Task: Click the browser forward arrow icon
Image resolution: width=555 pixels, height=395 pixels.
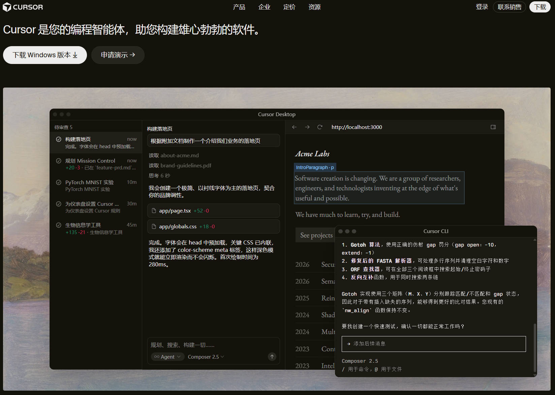Action: tap(307, 127)
